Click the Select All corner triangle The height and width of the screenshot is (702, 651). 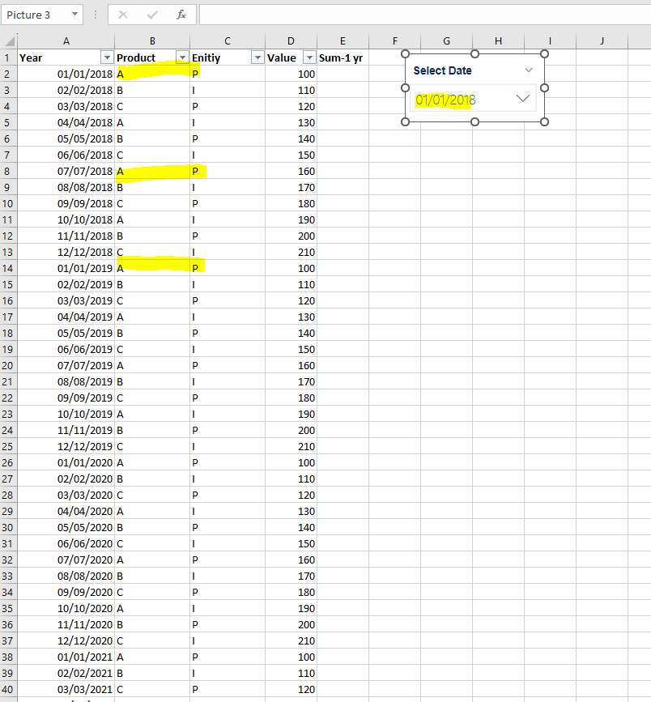coord(9,41)
